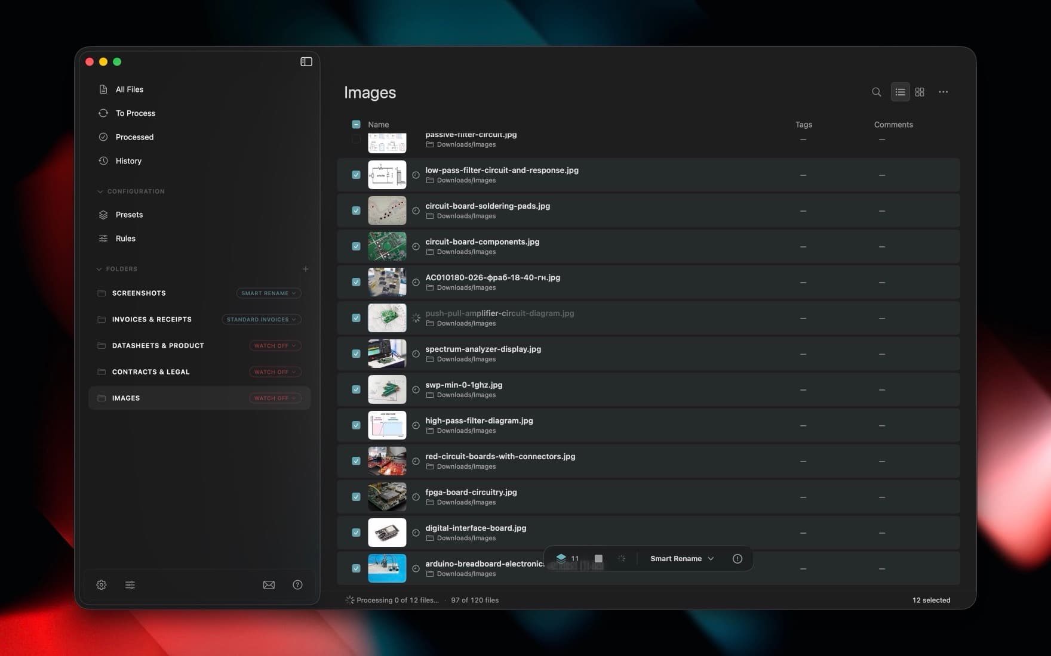Click clock icon for circuit-board-soldering-pads.jpg

pyautogui.click(x=416, y=211)
